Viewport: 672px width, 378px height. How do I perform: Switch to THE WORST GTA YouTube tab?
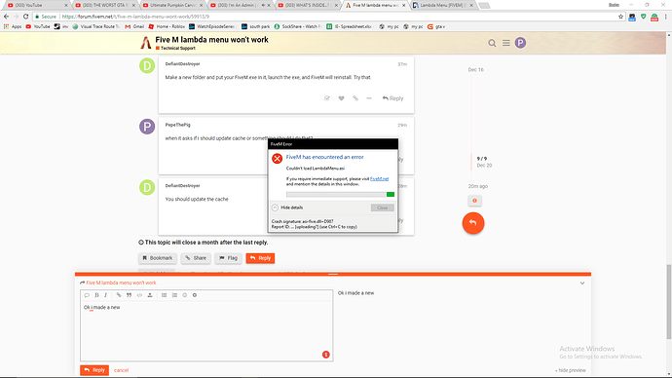105,5
